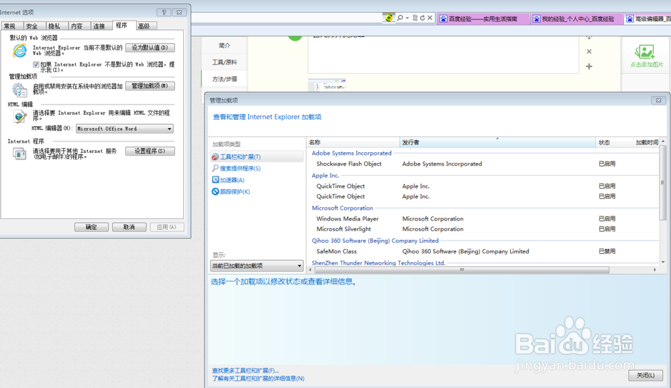
Task: Click 关闭 button in Manage Add-ons
Action: [x=646, y=375]
